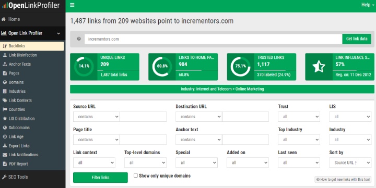This screenshot has width=376, height=188.
Task: Click the Industry Online Marketing banner
Action: [x=222, y=89]
